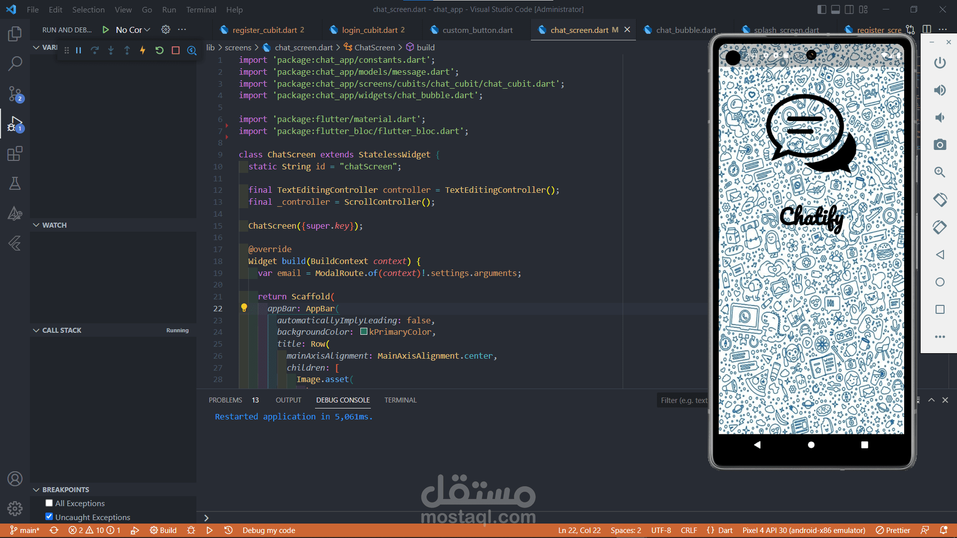
Task: Open the debug launch configuration dropdown
Action: click(x=133, y=30)
